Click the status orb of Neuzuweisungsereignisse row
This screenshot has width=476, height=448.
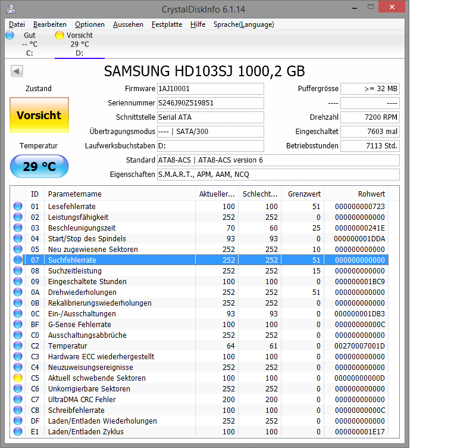18,367
